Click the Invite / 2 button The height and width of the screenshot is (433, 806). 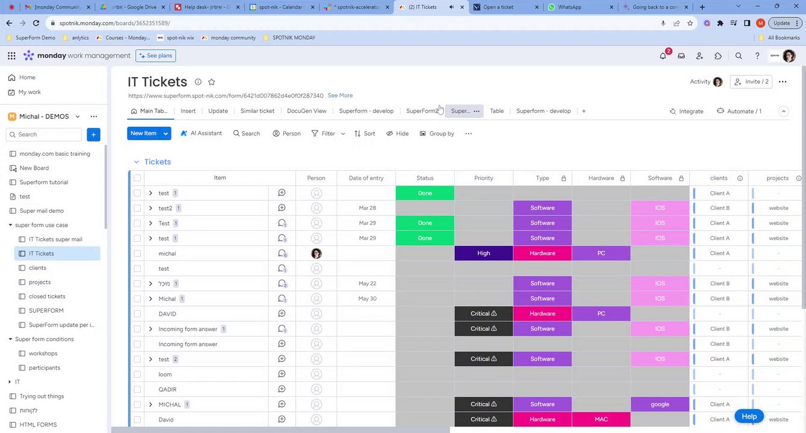751,82
